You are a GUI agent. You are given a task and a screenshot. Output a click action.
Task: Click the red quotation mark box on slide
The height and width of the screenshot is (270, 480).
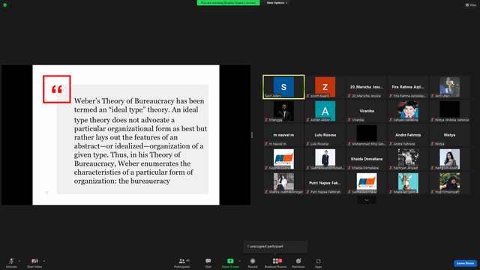[x=57, y=89]
